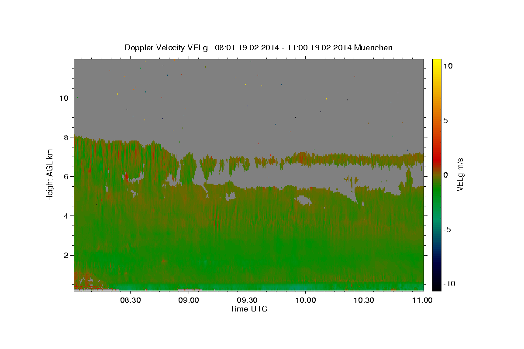Click the plot title 'Doppler Velocity VELg'
The height and width of the screenshot is (349, 524).
point(166,48)
